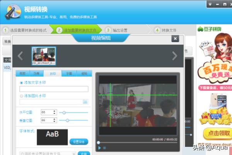Click the AaB font style preview
The image size is (232, 155).
tap(52, 137)
